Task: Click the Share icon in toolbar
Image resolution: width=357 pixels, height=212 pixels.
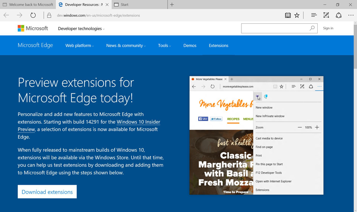Action: pos(339,15)
